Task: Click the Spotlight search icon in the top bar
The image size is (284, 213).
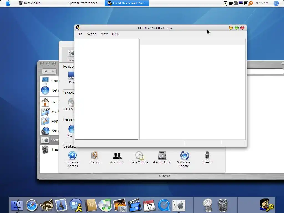Action: [x=276, y=3]
